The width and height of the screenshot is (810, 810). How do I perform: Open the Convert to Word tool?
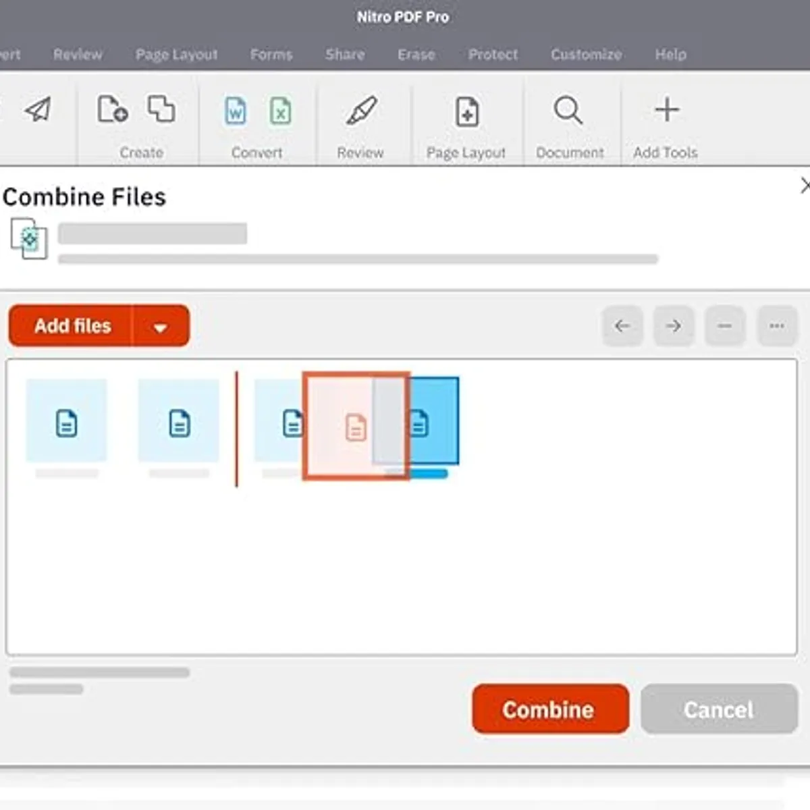[x=235, y=111]
